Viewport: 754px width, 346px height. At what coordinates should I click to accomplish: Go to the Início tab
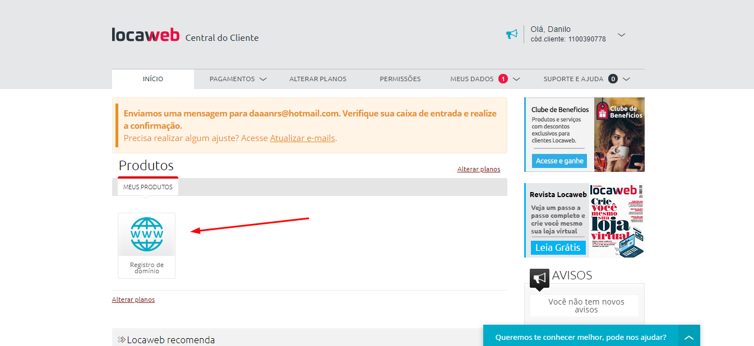coord(153,79)
